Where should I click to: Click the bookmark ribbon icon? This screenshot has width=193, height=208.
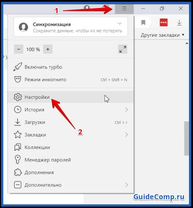coord(143,23)
